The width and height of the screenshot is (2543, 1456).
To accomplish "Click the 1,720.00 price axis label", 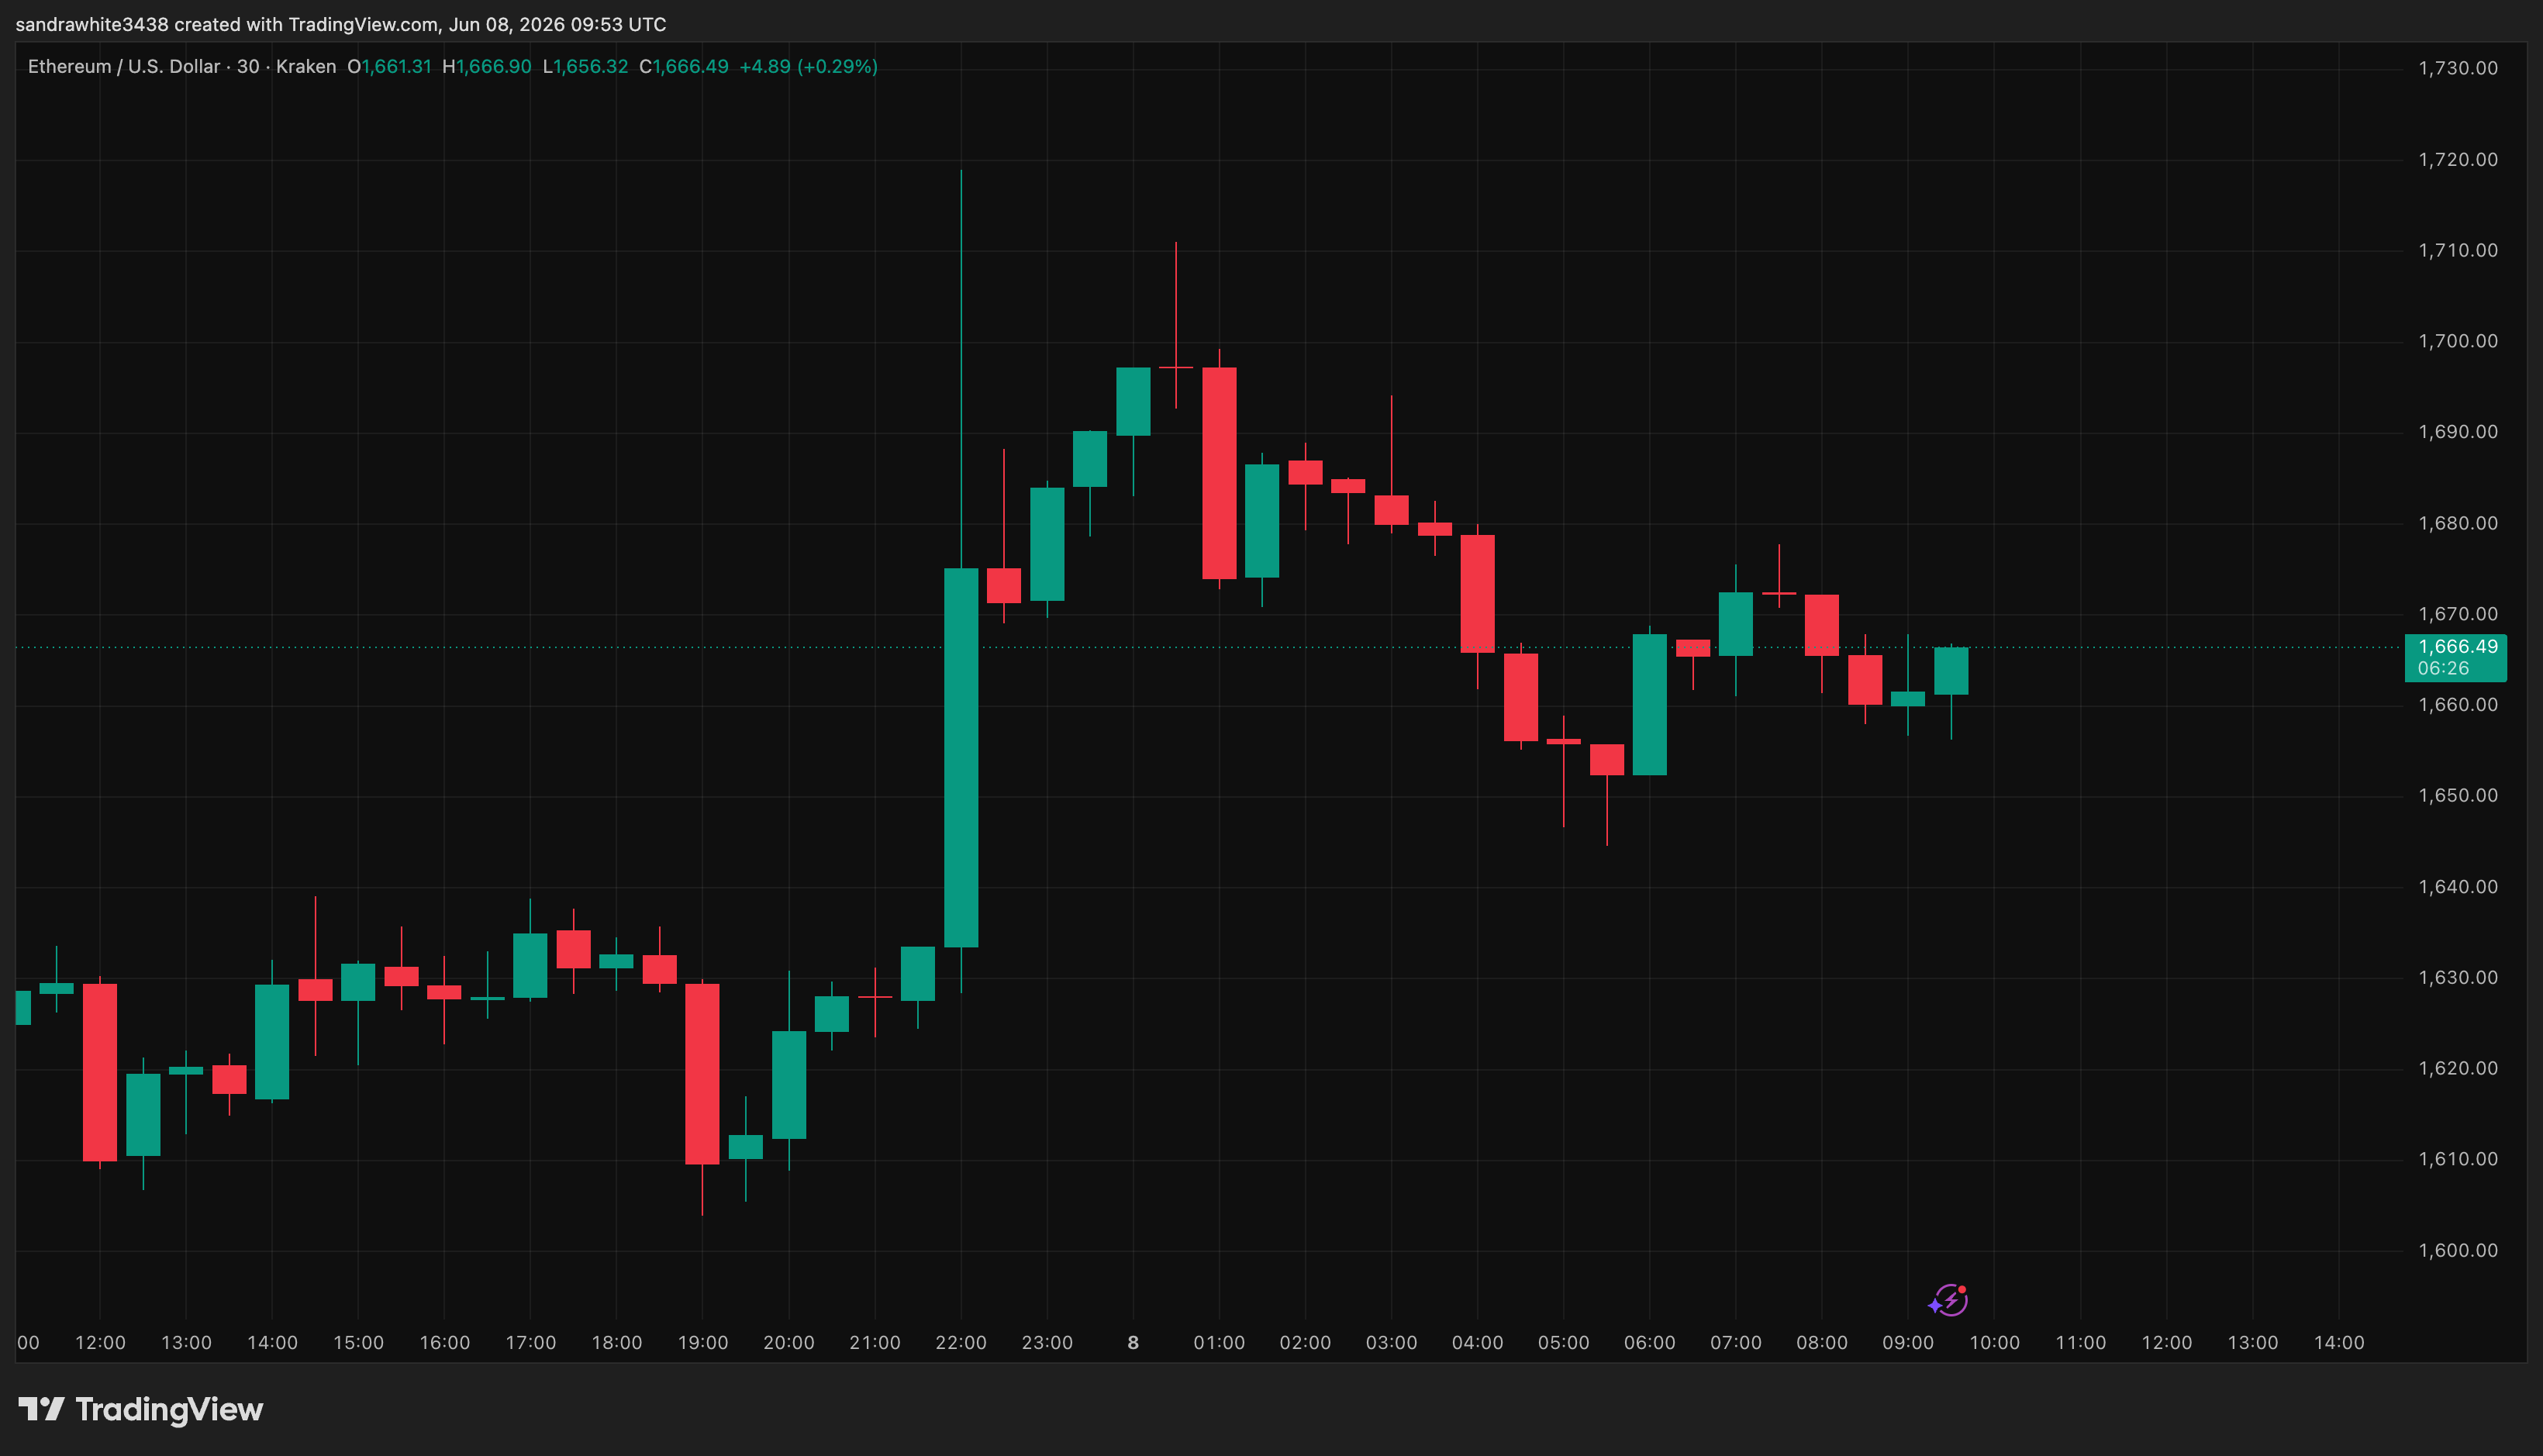I will point(2457,159).
